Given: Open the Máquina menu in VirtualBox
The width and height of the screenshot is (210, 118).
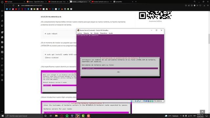Looking at the screenshot, I should pos(86,33).
